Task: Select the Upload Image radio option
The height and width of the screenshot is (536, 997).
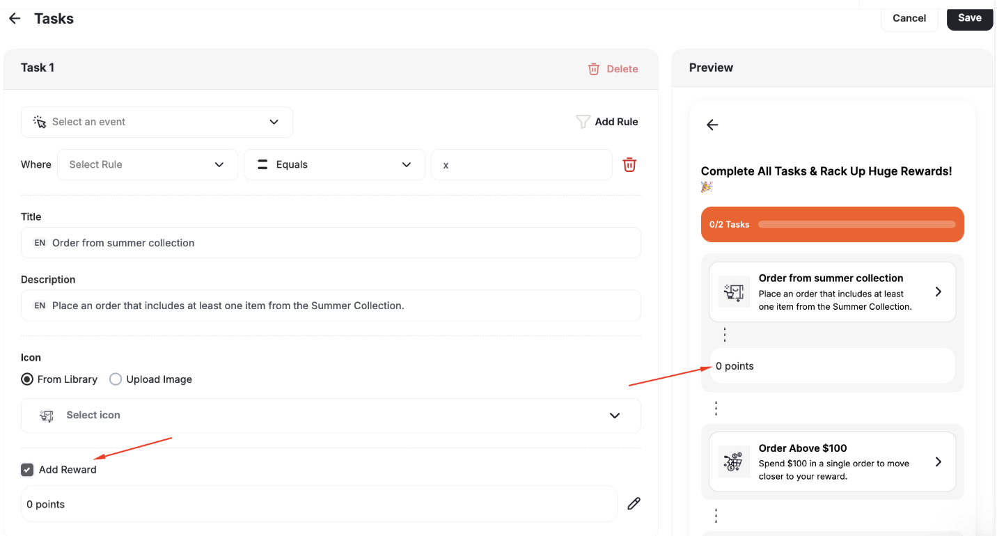Action: [x=116, y=379]
